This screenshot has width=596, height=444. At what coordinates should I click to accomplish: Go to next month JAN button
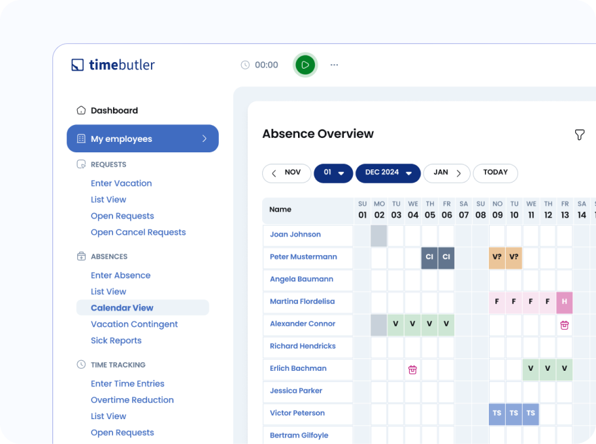[447, 173]
